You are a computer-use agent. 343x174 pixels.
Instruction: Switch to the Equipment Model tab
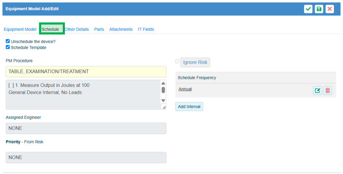tap(20, 29)
